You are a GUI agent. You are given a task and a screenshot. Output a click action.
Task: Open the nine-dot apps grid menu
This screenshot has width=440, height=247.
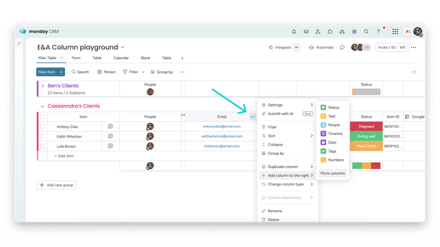point(395,32)
